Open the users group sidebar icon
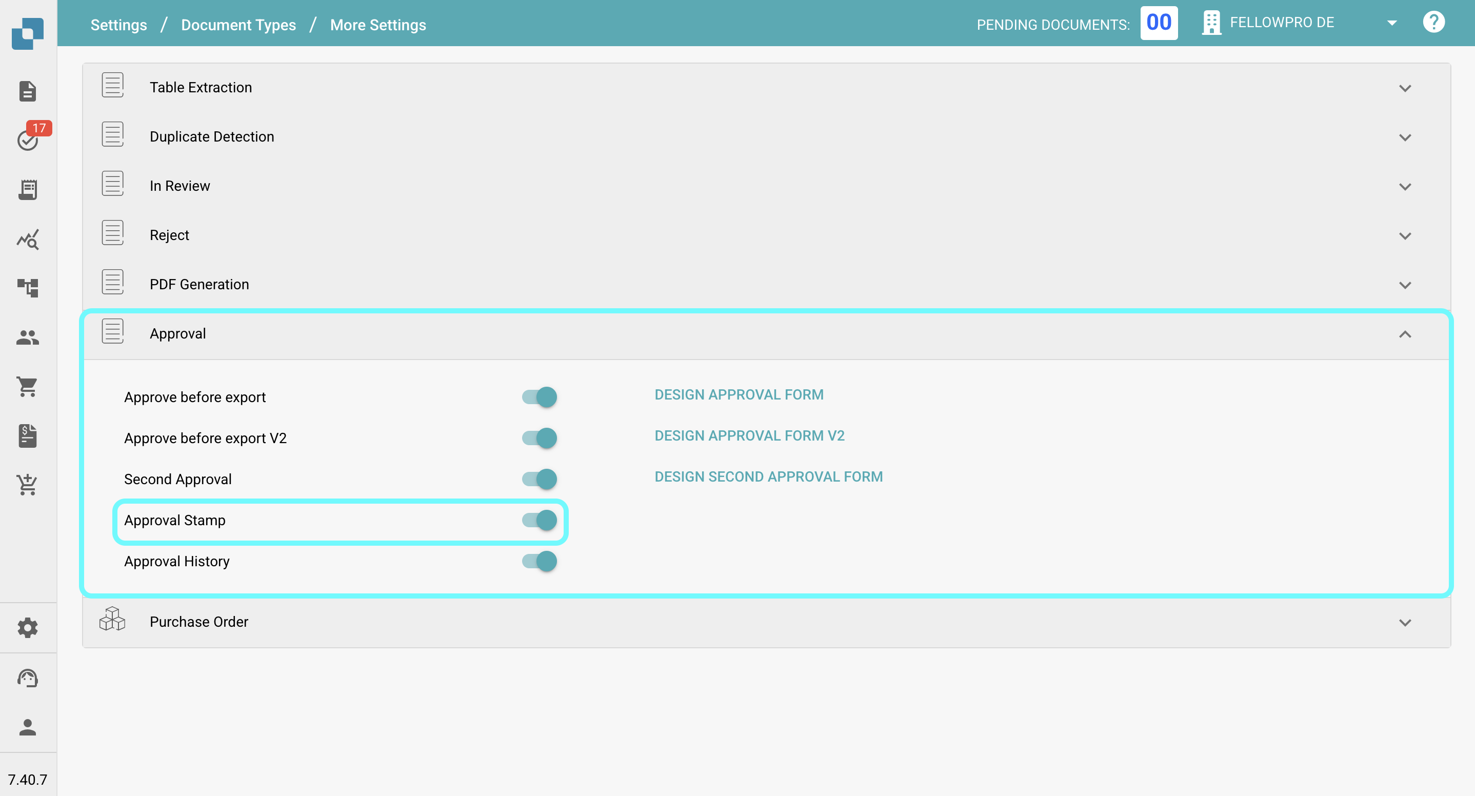Screen dimensions: 1475x796 pos(28,337)
